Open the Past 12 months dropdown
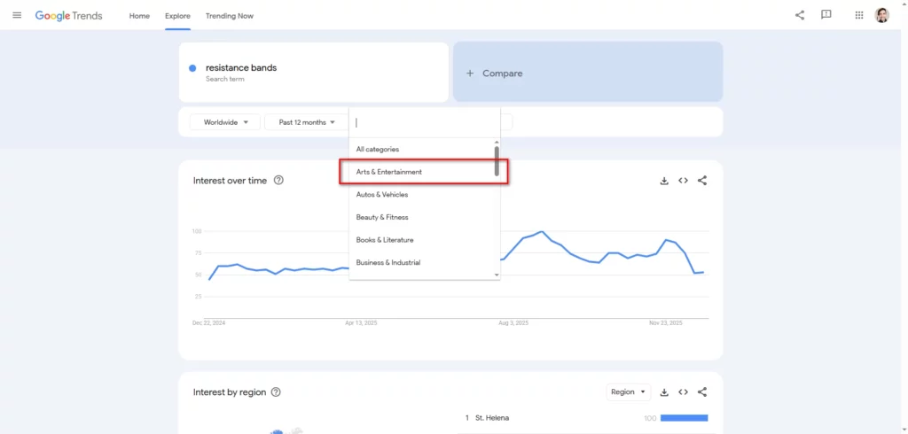908x434 pixels. [x=306, y=122]
